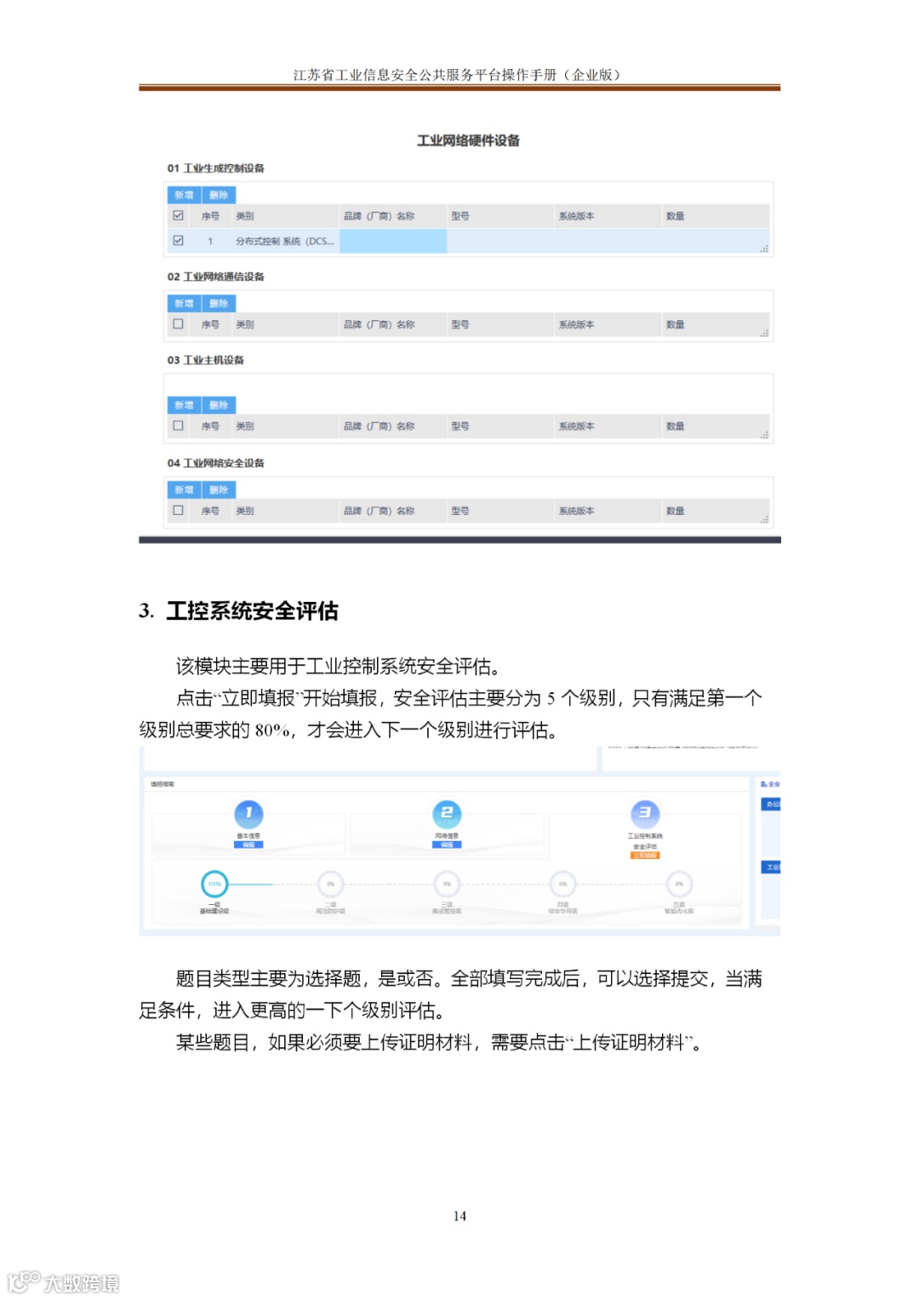Click resize grip of section 01 table
Viewport: 919px width, 1300px height.
click(764, 249)
